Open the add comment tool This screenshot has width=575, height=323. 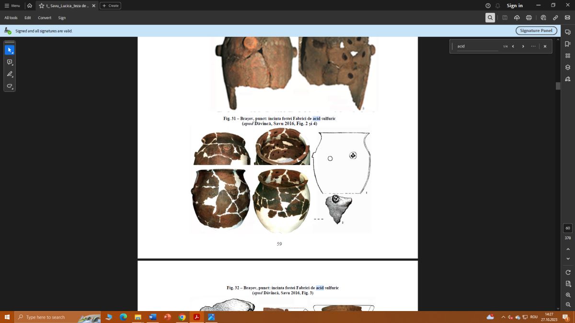pyautogui.click(x=10, y=62)
